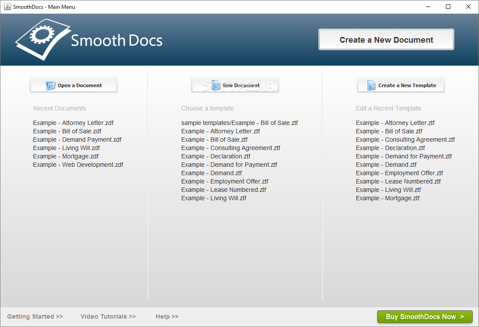Click Create a New Document button

tap(386, 40)
